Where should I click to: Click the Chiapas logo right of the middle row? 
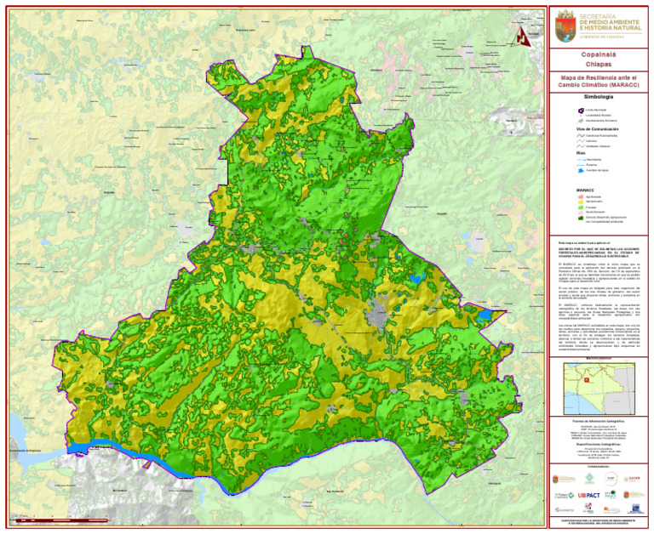634,495
